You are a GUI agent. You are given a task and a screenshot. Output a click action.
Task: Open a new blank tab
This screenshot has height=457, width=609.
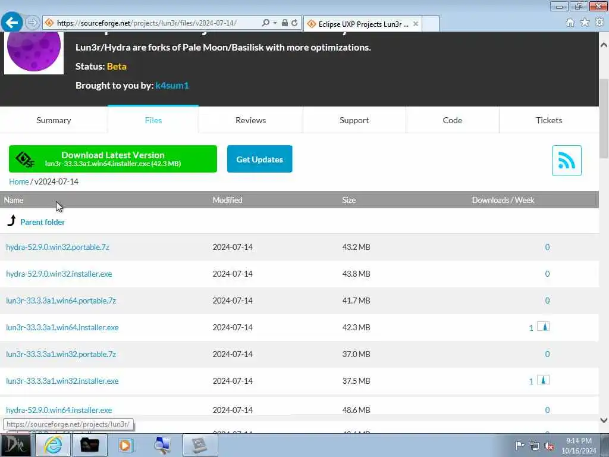click(431, 24)
